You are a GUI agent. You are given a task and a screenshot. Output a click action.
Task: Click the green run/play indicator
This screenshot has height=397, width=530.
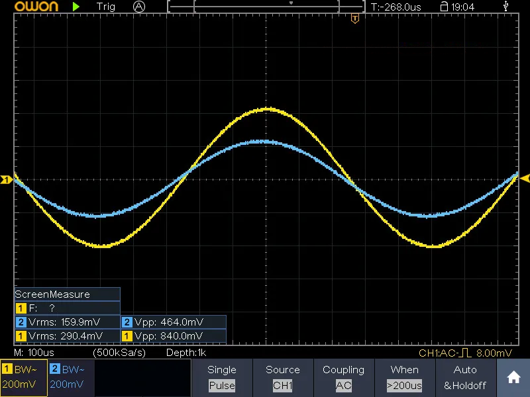(x=76, y=7)
